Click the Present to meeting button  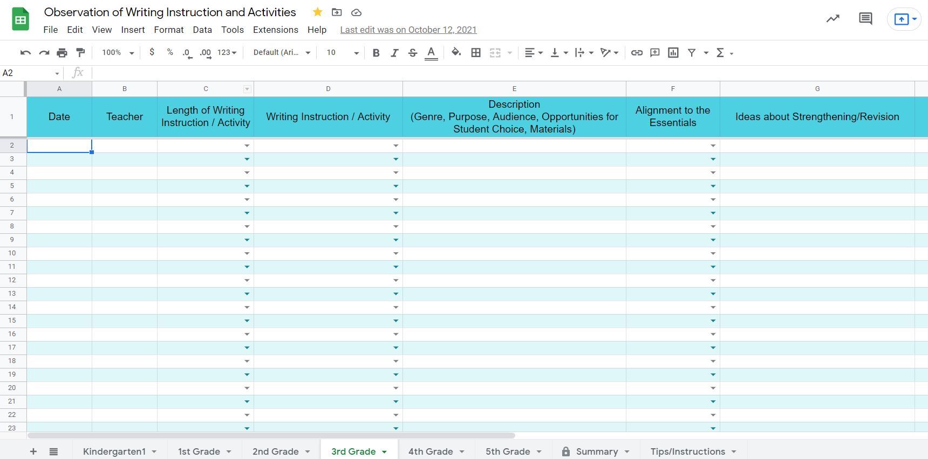pos(904,19)
